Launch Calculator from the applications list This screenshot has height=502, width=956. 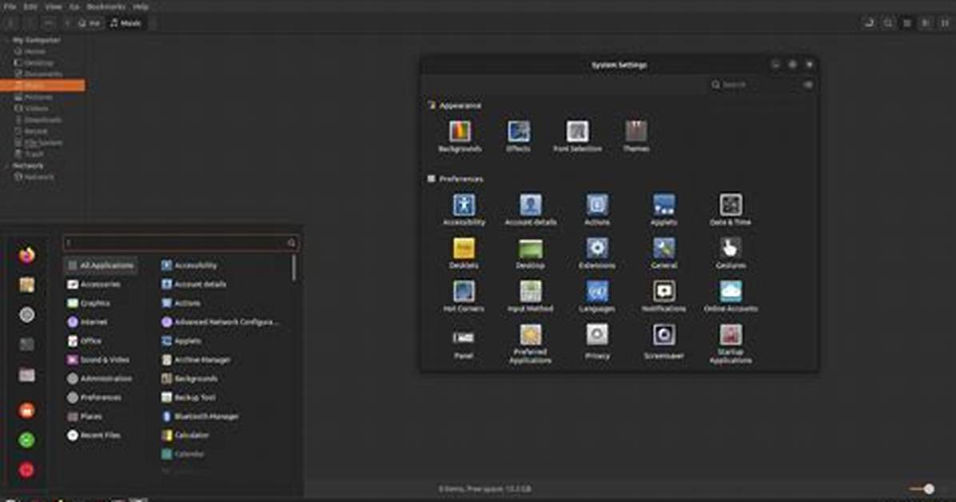185,436
